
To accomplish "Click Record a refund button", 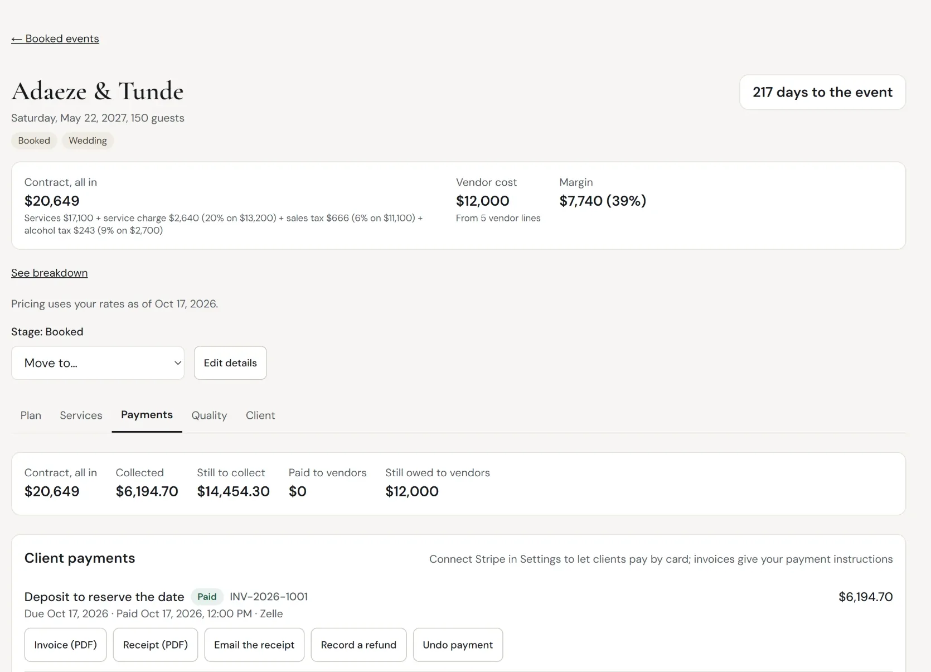I will pos(358,645).
